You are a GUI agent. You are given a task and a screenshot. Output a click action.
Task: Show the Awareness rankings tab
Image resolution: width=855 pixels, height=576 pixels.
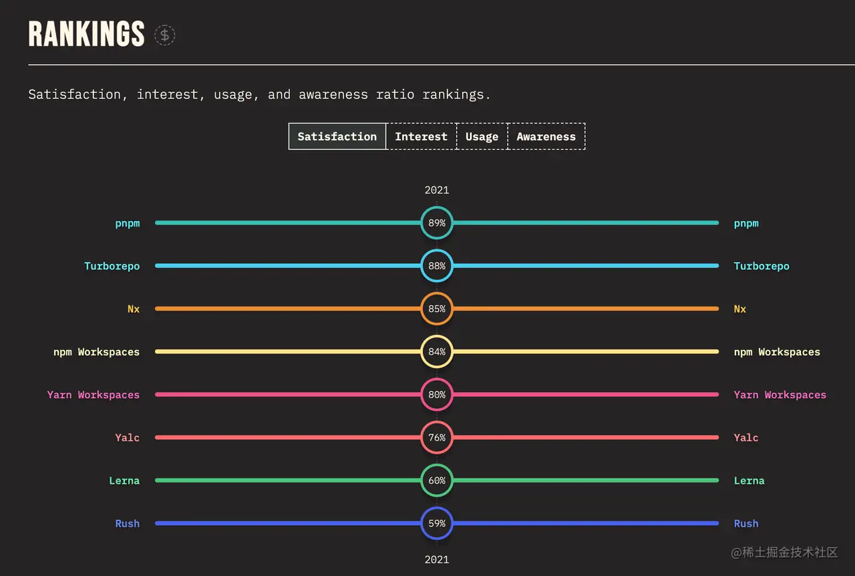pos(546,136)
